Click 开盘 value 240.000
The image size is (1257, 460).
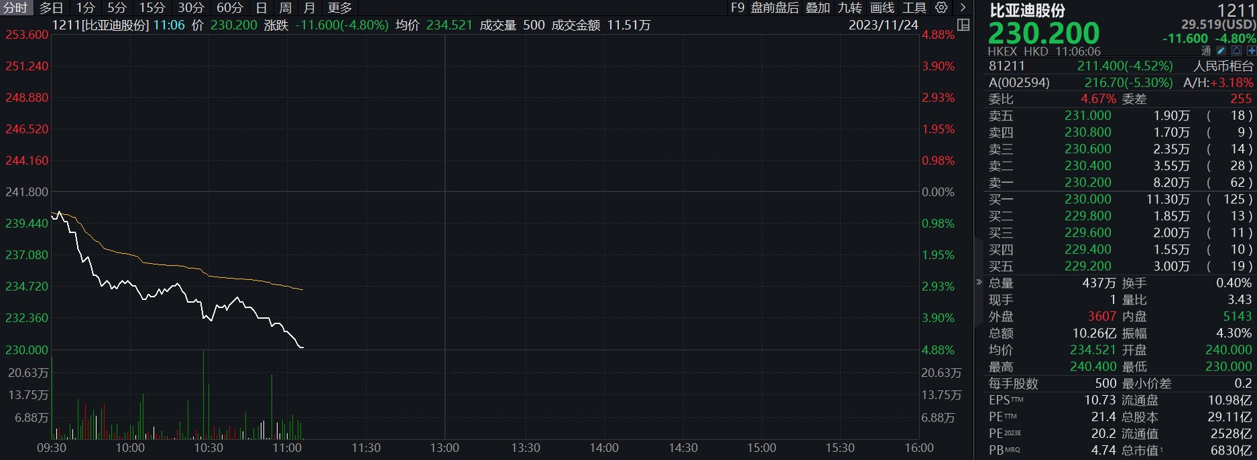(x=1229, y=350)
